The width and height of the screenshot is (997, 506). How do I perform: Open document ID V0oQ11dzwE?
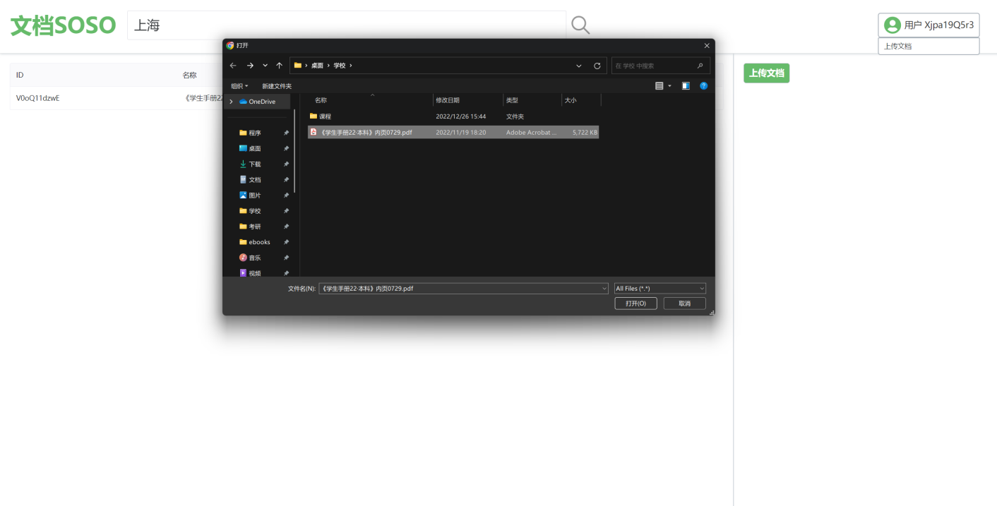click(x=38, y=98)
